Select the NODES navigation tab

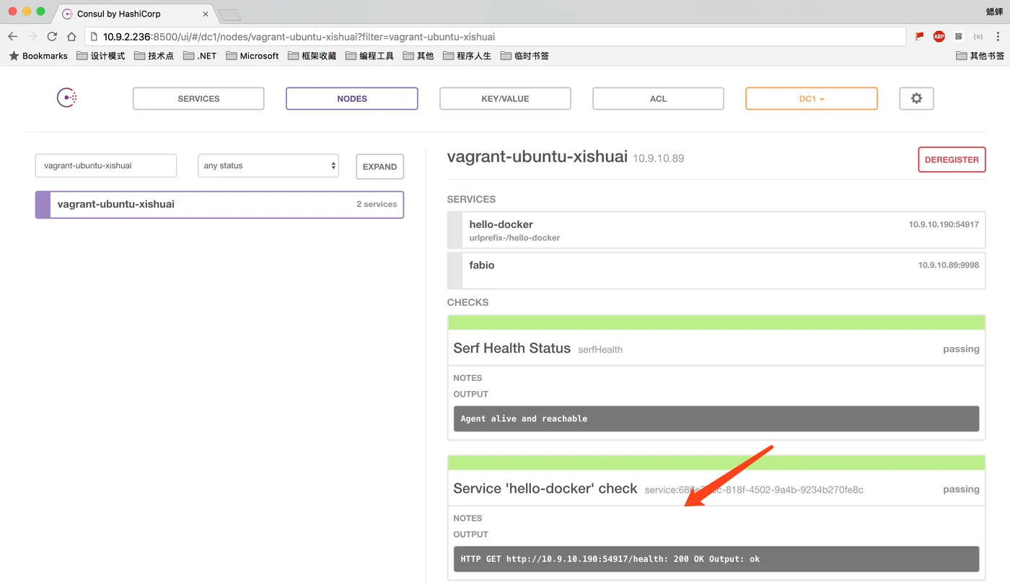(352, 99)
